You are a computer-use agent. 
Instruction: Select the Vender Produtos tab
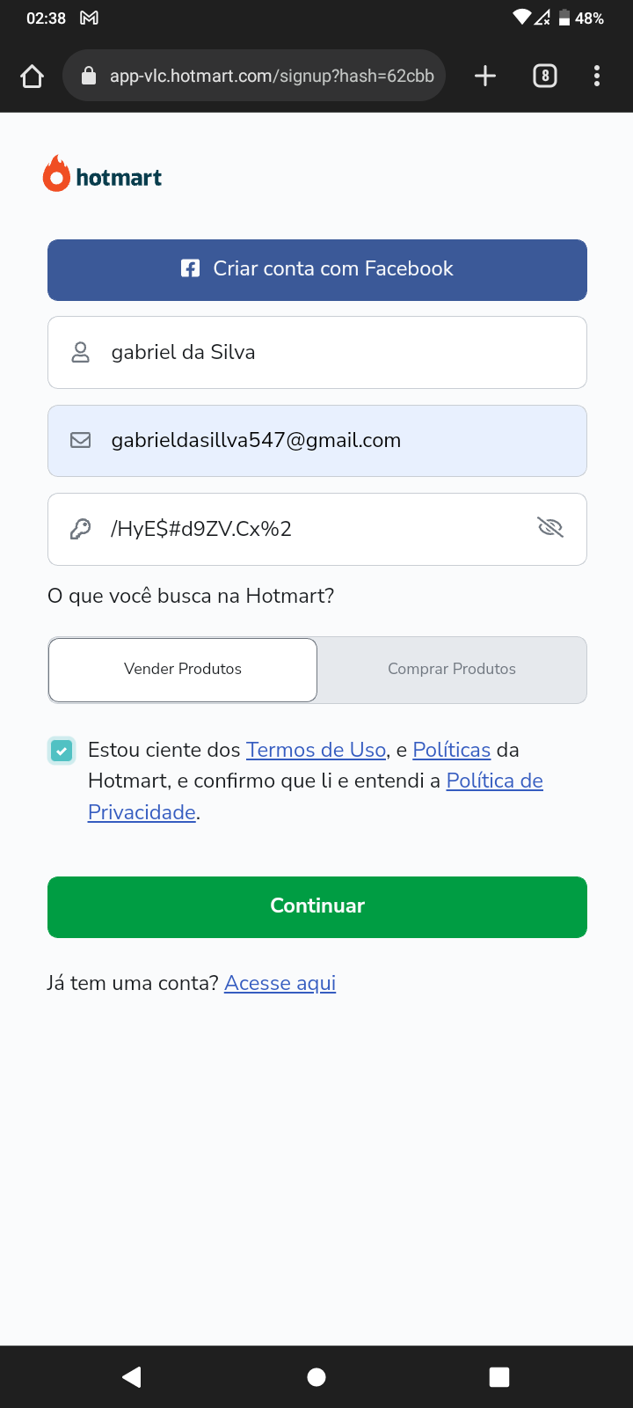[x=182, y=669]
